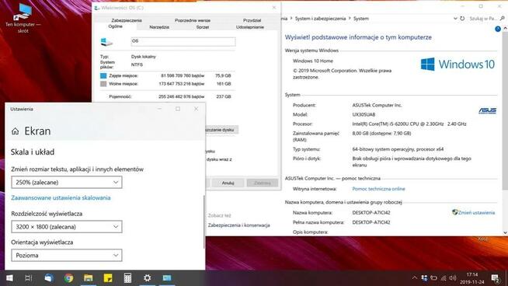
Task: Switch to the Zabezpieczenia tab
Action: [x=127, y=20]
